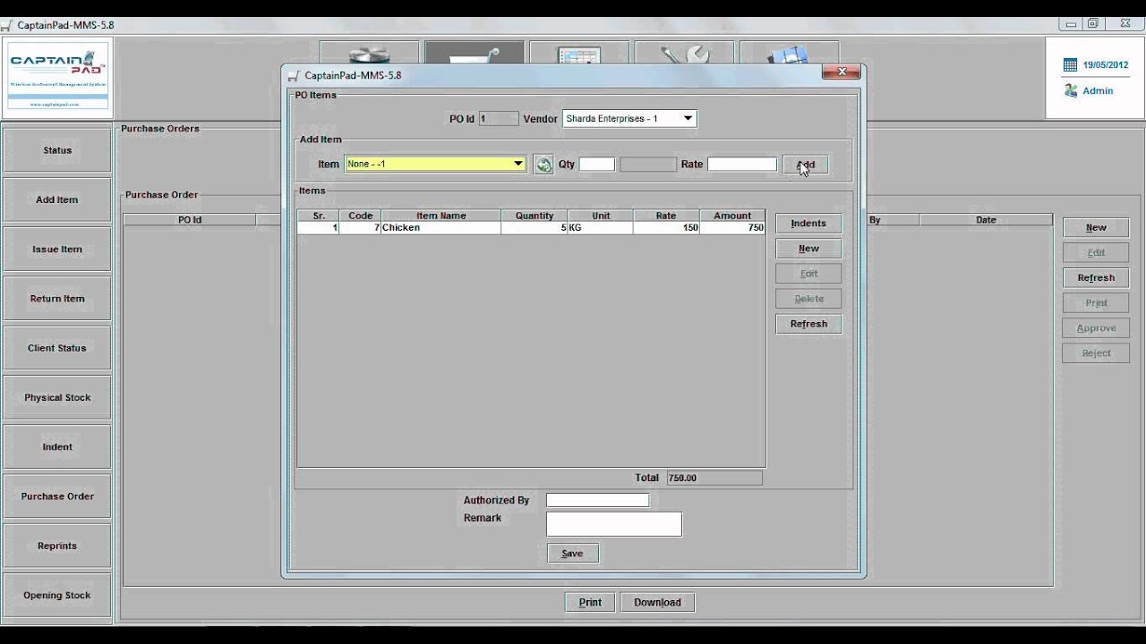Open Indent in sidebar
Viewport: 1146px width, 644px height.
click(x=57, y=447)
